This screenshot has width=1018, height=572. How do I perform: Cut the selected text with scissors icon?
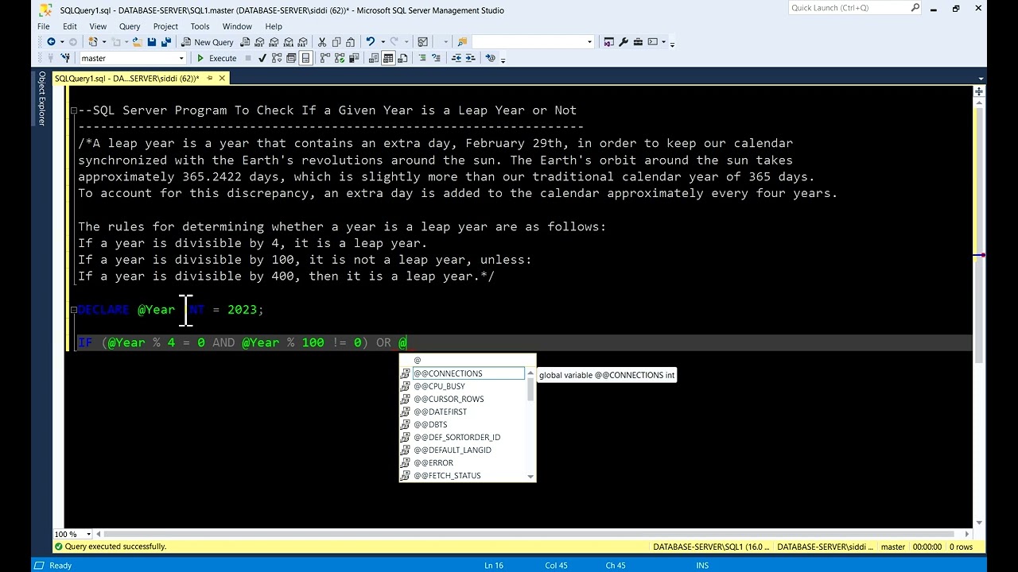[x=322, y=41]
